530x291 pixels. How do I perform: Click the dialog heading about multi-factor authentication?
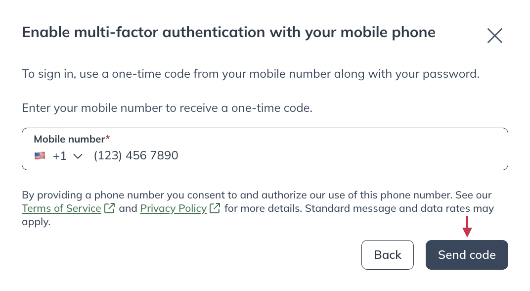pos(228,32)
